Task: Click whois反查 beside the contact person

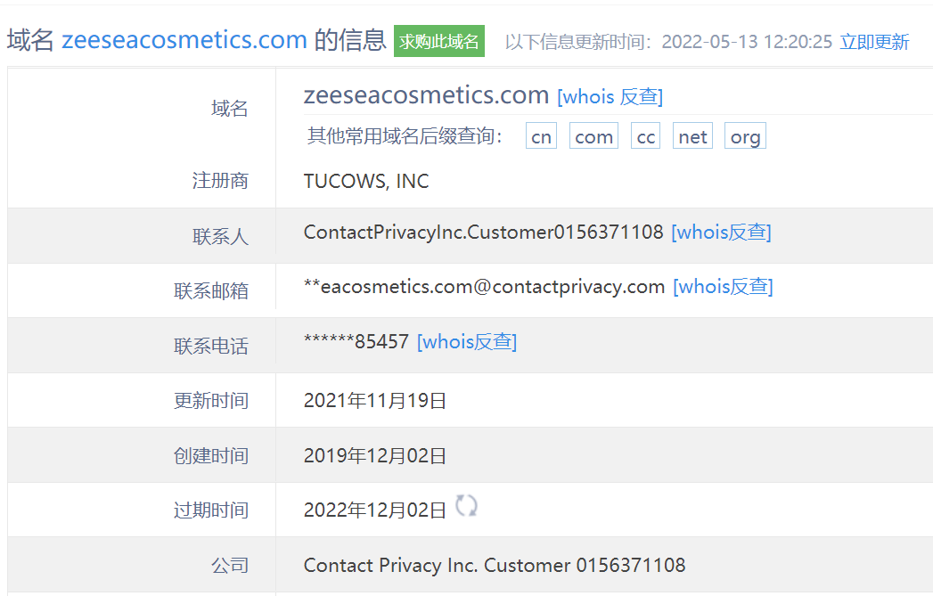Action: coord(721,233)
